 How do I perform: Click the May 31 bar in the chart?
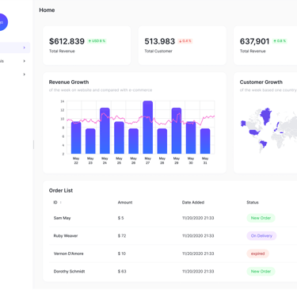tap(205, 141)
